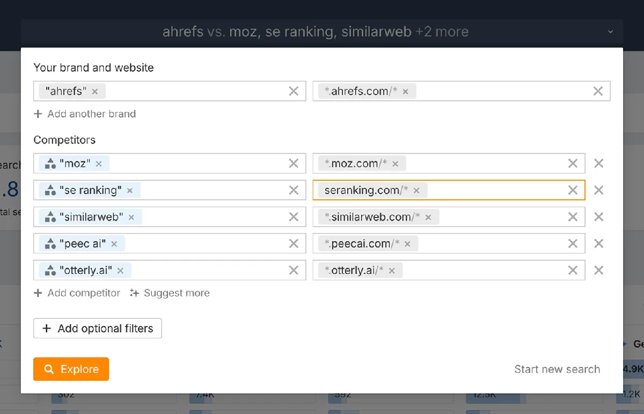Viewport: 644px width, 414px height.
Task: Focus the ahrefs brand input field
Action: click(170, 91)
